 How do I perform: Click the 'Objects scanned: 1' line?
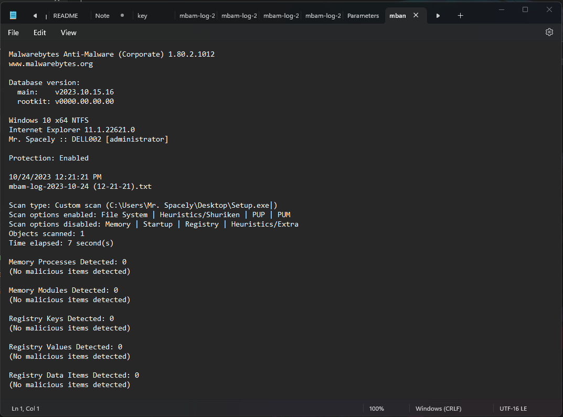[x=46, y=233]
